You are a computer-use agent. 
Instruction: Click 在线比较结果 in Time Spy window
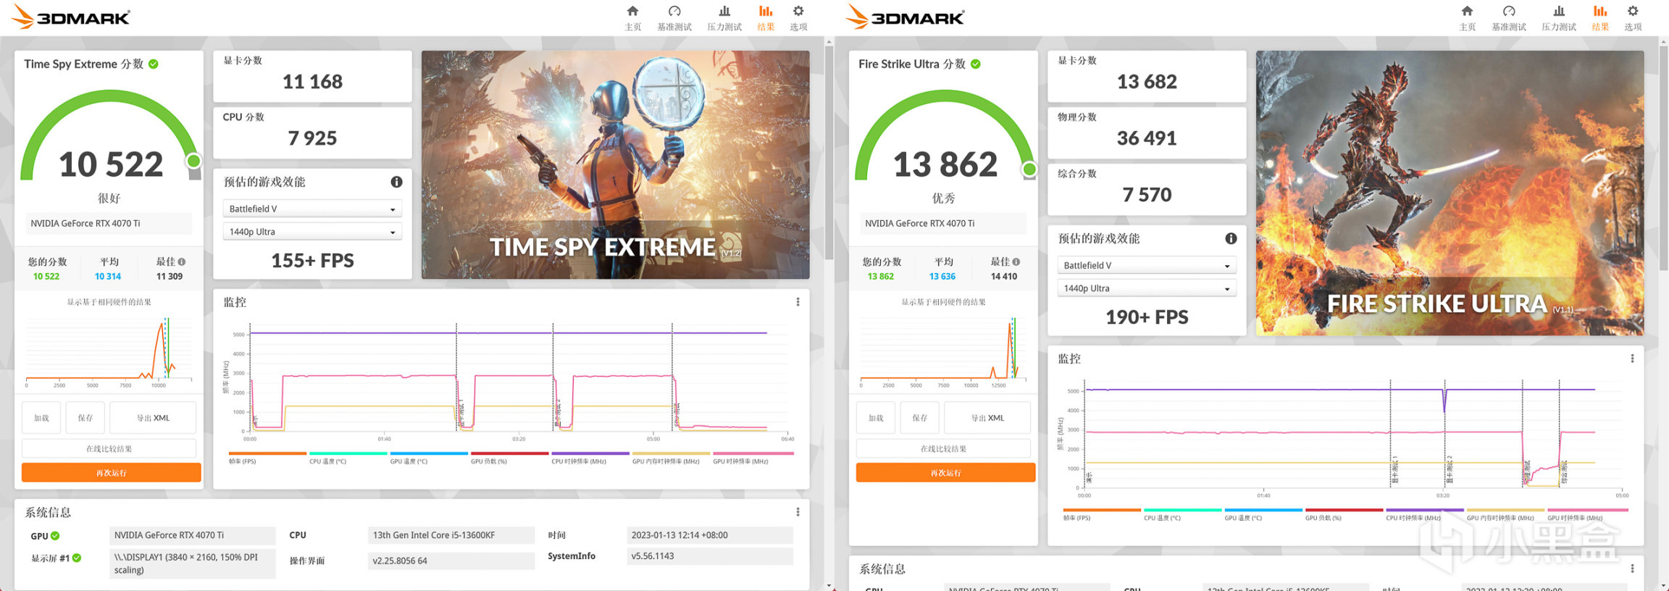coord(109,449)
